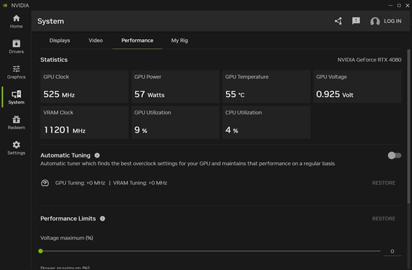Click the 'GPU Tuning: +0 MHz' text
This screenshot has height=270, width=412.
(80, 183)
